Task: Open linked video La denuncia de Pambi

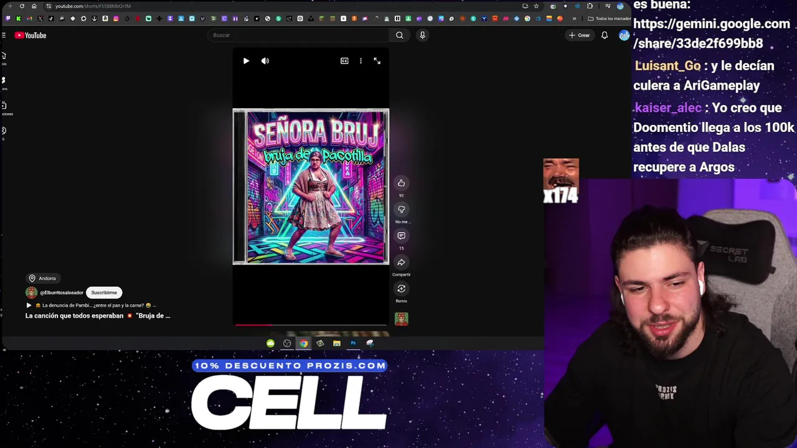Action: click(90, 306)
